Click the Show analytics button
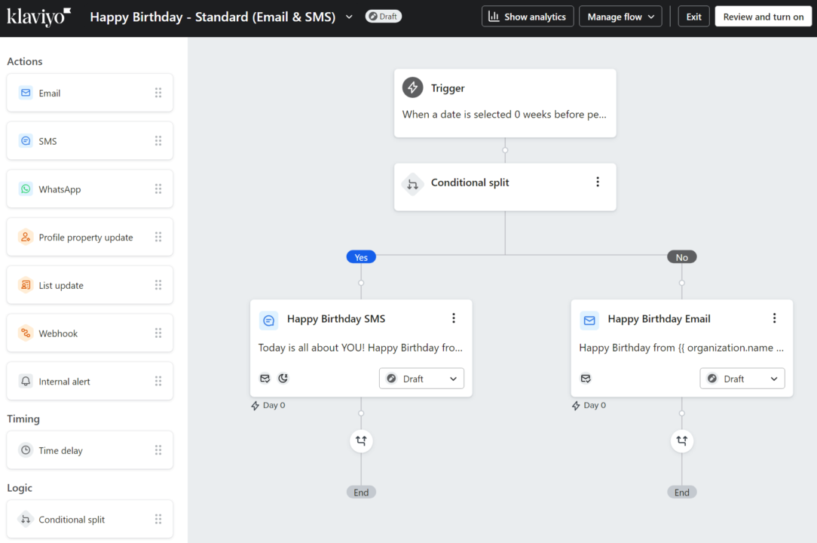This screenshot has width=817, height=543. (x=528, y=16)
